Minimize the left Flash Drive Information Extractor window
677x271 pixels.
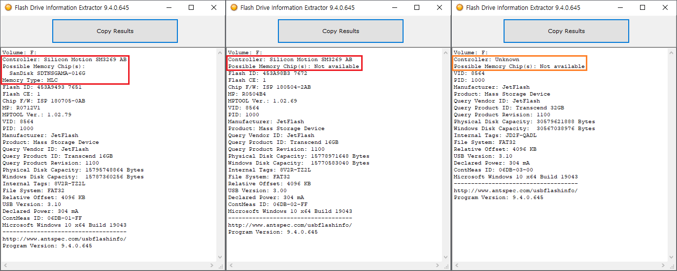pyautogui.click(x=169, y=7)
